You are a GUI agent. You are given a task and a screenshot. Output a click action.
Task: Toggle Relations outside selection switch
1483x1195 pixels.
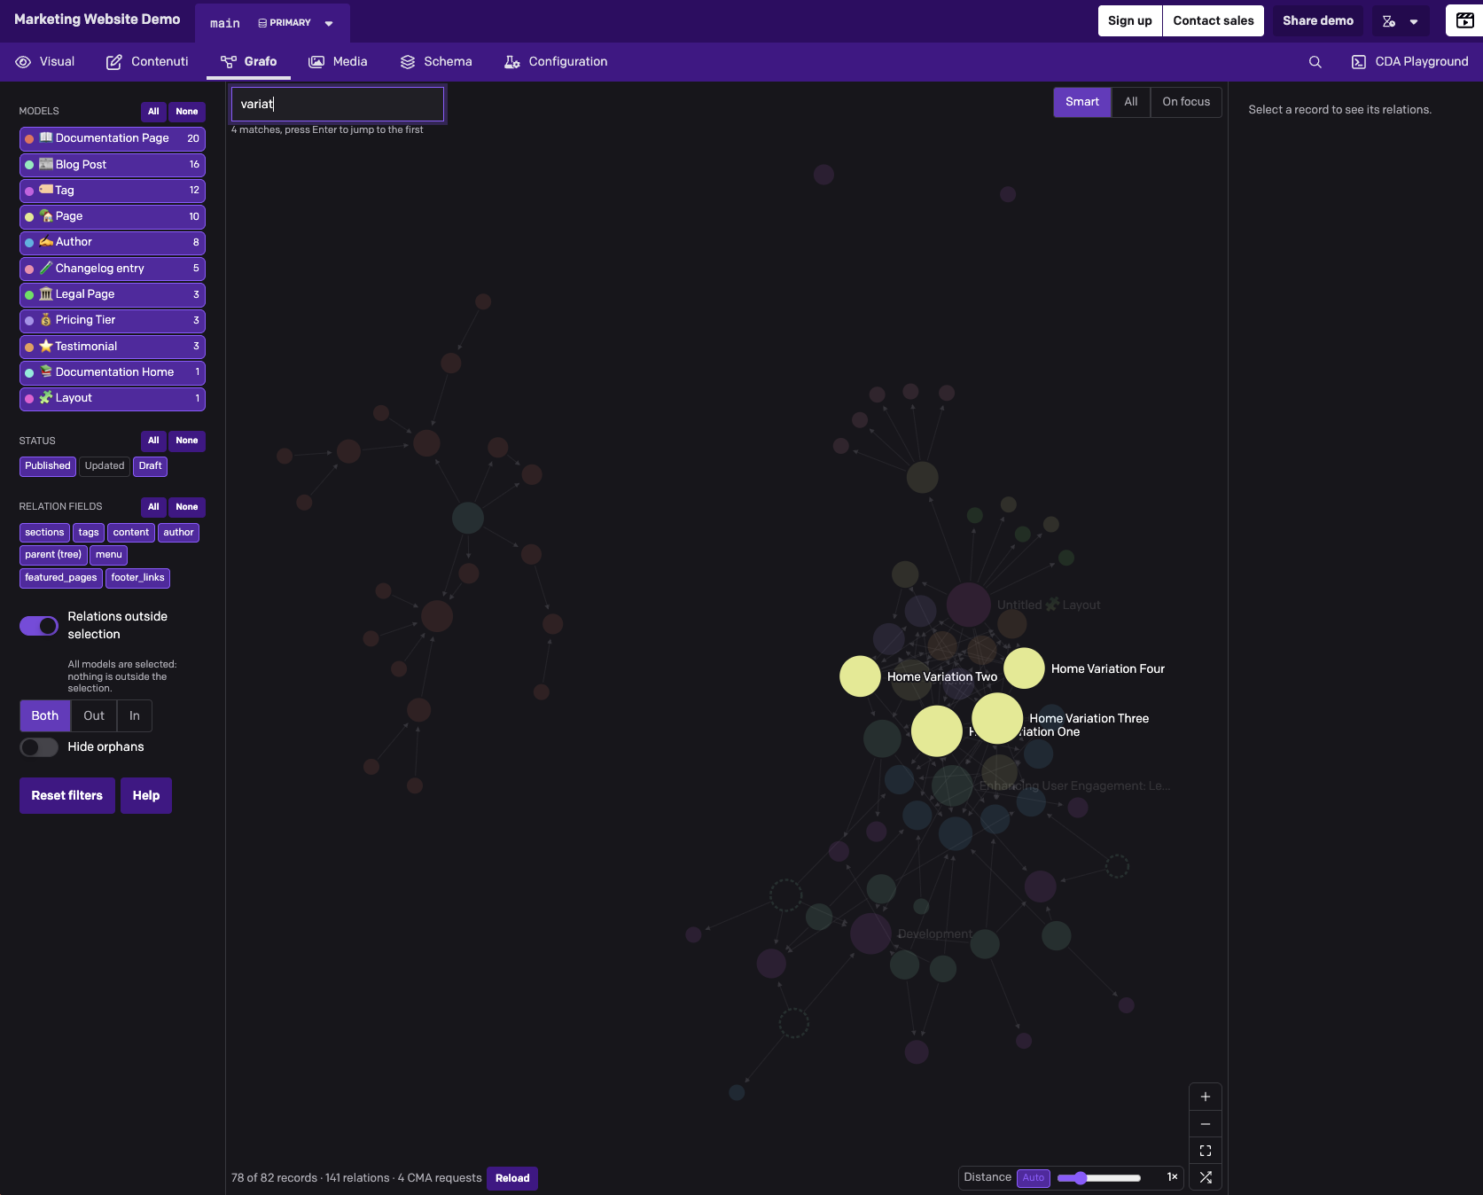(x=39, y=626)
